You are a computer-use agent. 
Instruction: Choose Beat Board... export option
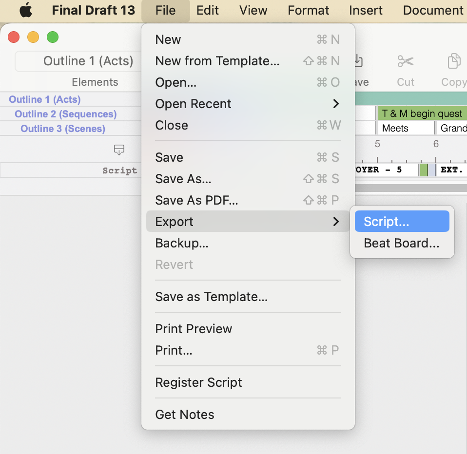402,243
